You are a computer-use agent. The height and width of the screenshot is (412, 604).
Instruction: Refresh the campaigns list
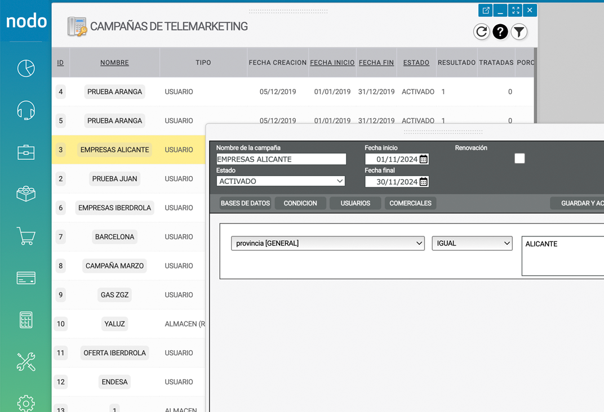coord(482,32)
